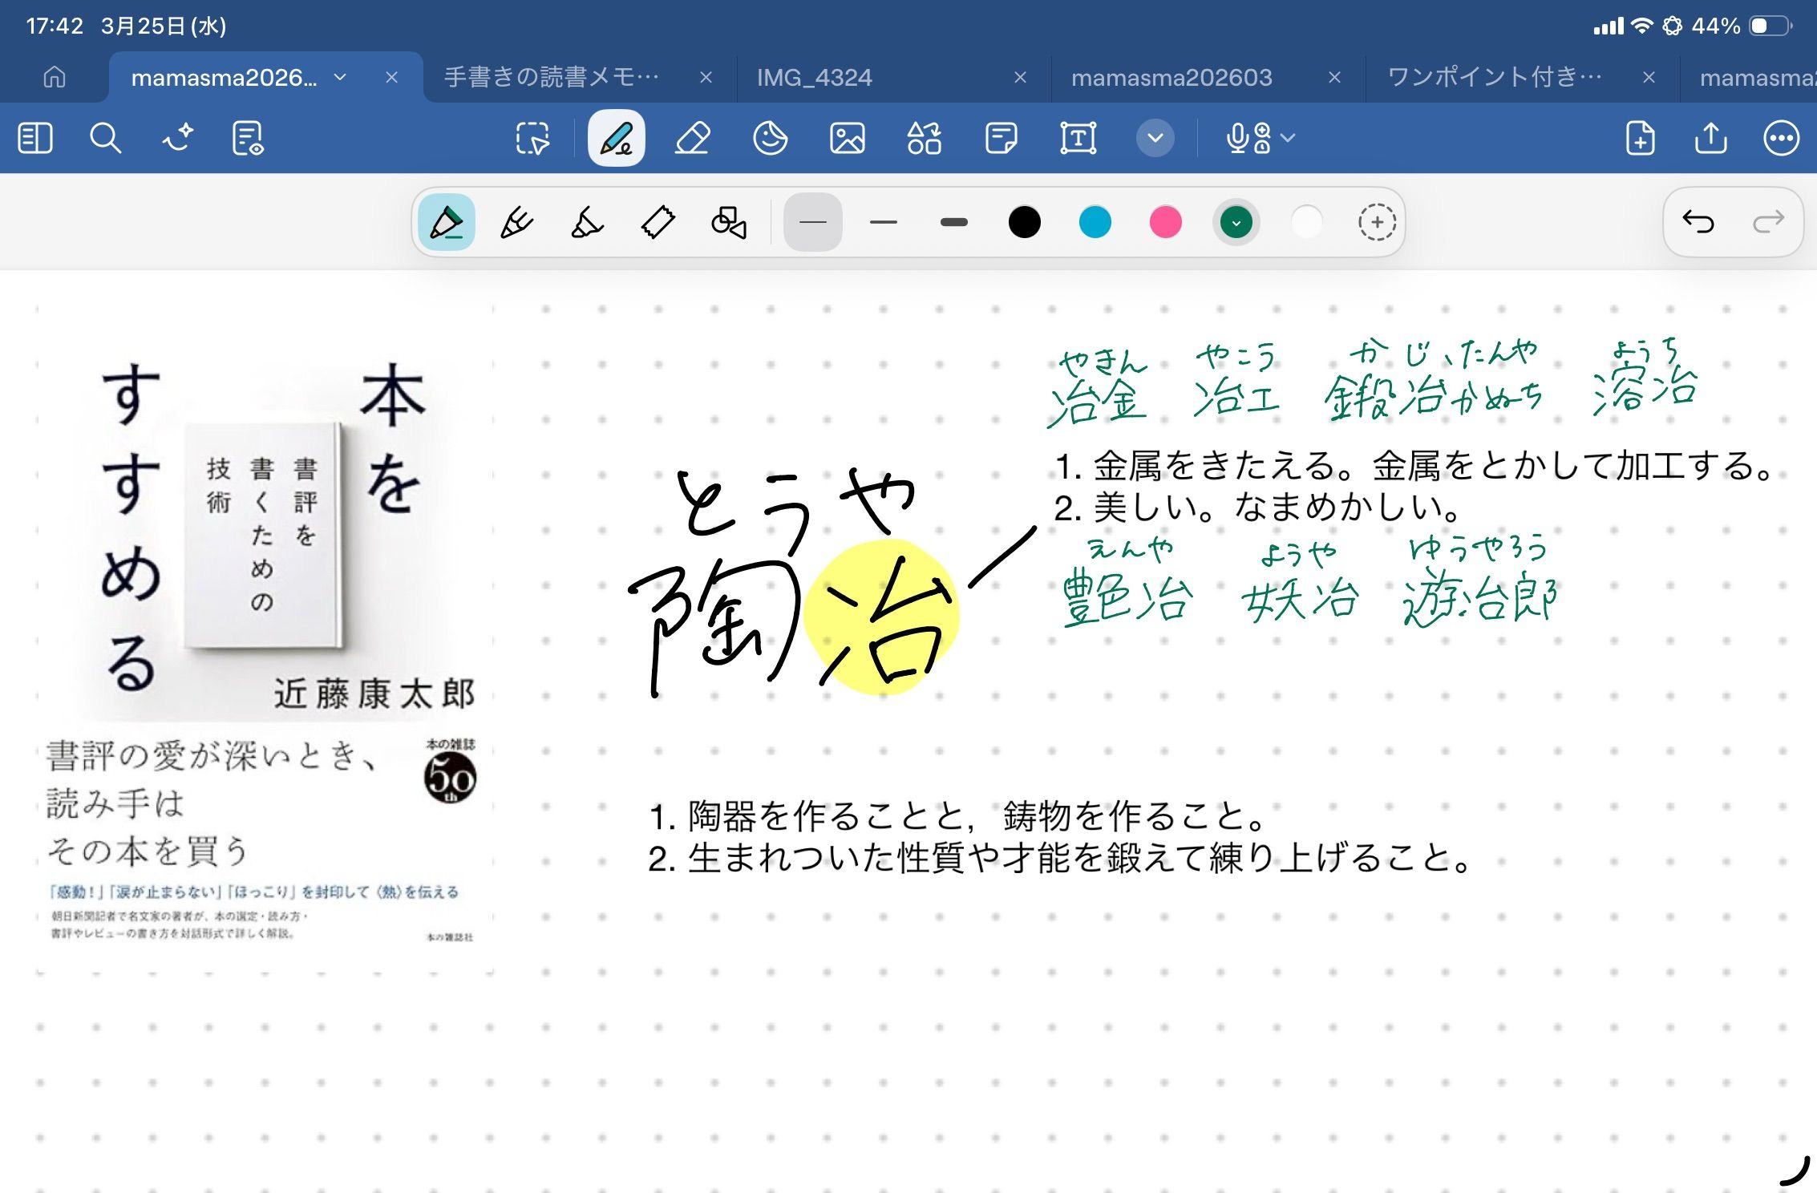Add a new page
Screen dimensions: 1817x1193
[1640, 138]
